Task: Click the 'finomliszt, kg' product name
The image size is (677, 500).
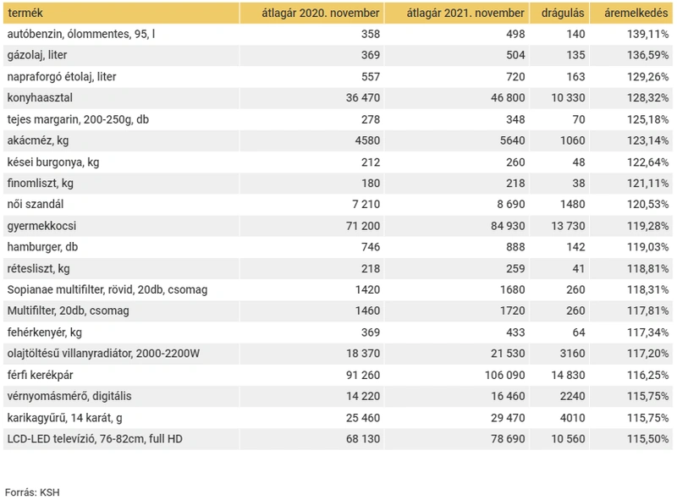Action: coord(40,183)
